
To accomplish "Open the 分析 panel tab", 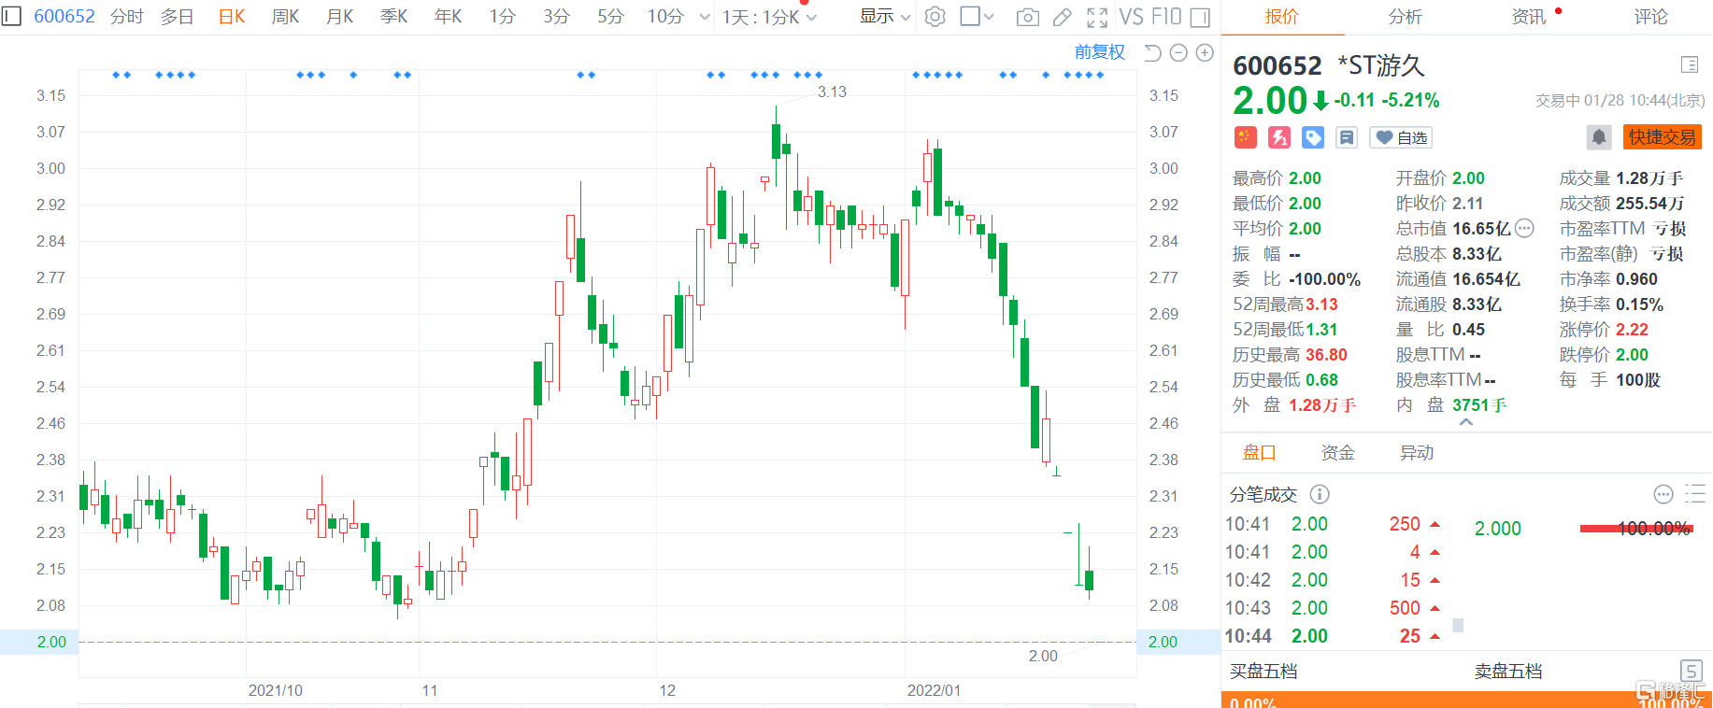I will click(1405, 17).
